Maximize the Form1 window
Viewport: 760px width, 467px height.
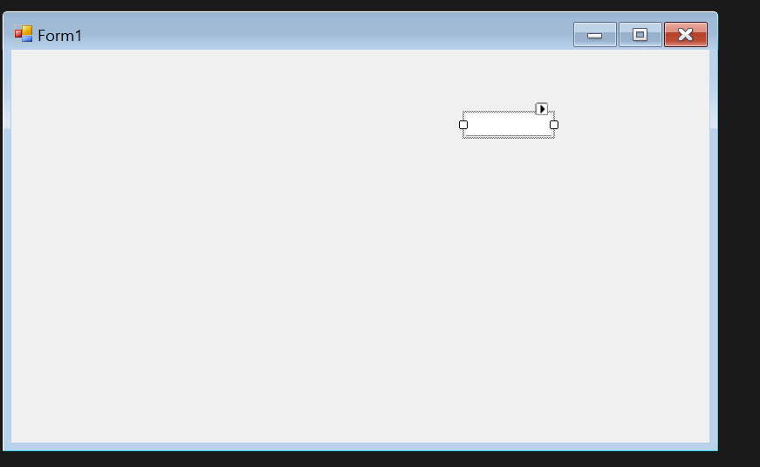640,34
